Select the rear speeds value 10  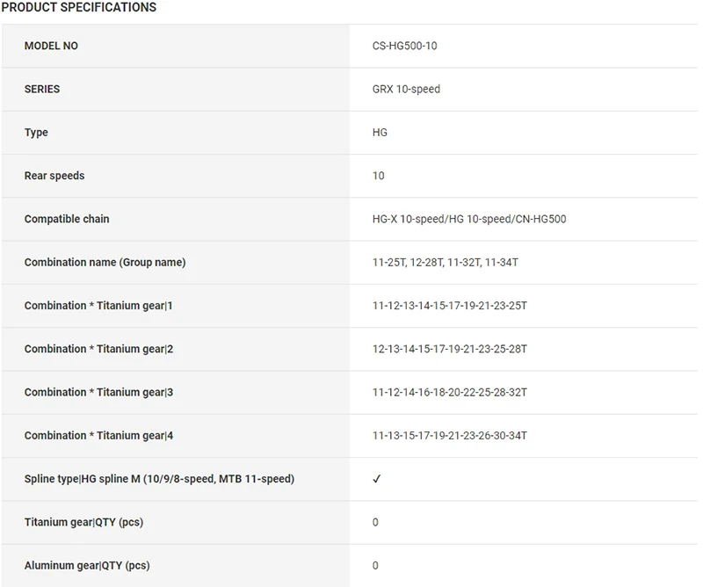pos(379,176)
